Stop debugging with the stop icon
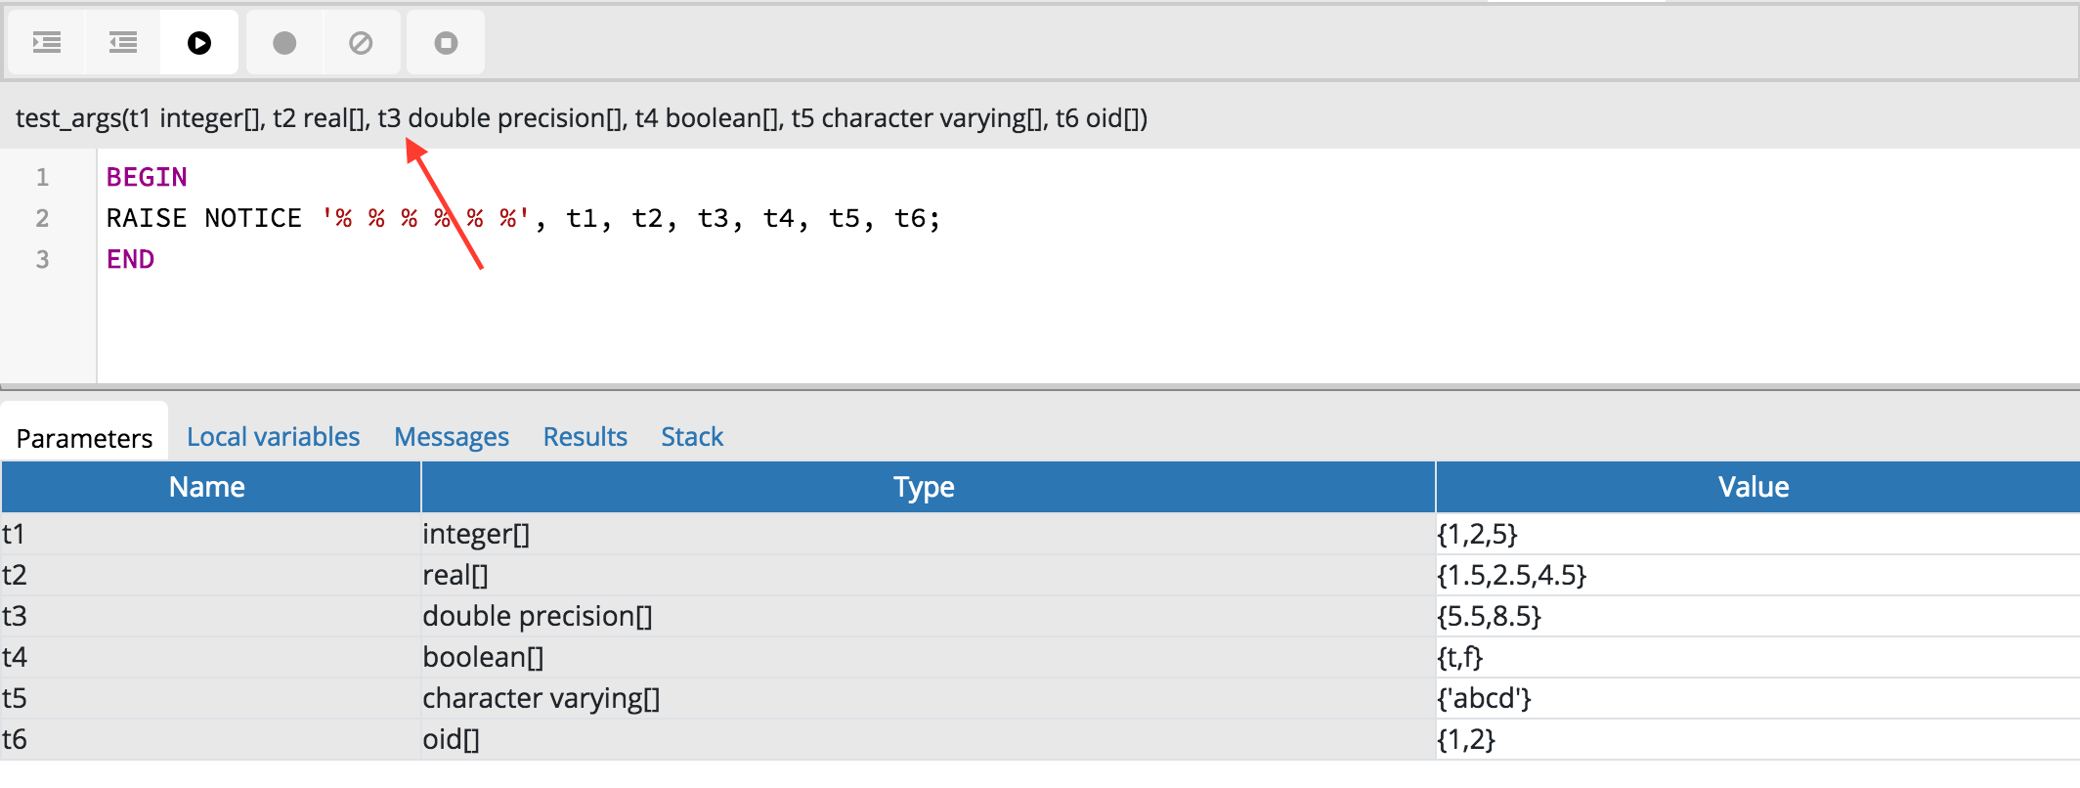This screenshot has height=788, width=2080. 446,43
